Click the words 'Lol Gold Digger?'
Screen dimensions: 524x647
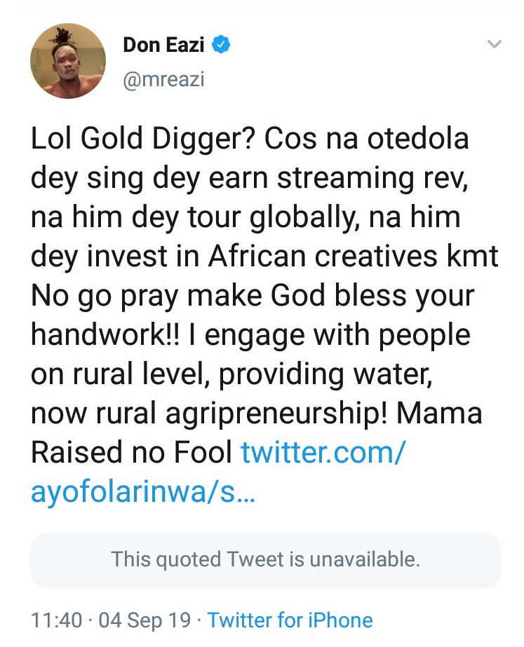tap(143, 139)
